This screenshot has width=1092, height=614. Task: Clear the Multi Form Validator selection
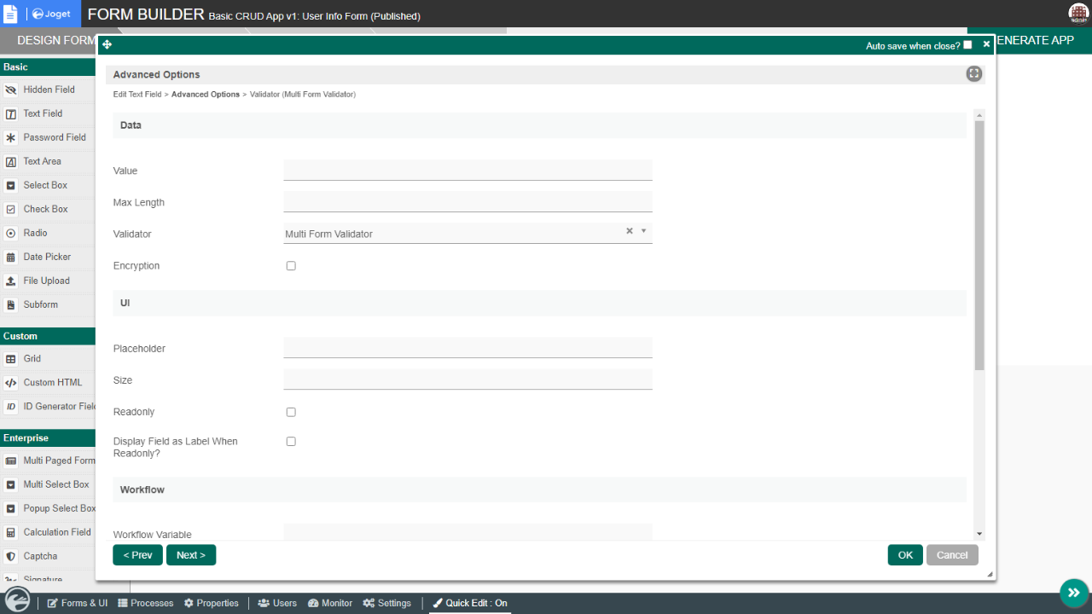630,231
